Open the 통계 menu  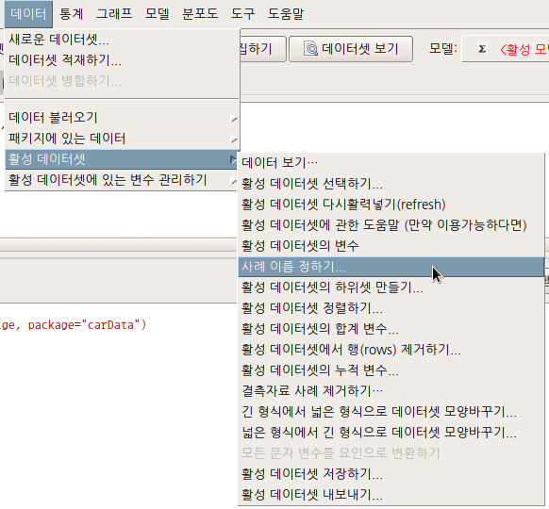(72, 14)
